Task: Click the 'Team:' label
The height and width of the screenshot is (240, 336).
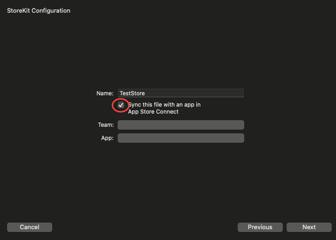Action: pyautogui.click(x=105, y=125)
